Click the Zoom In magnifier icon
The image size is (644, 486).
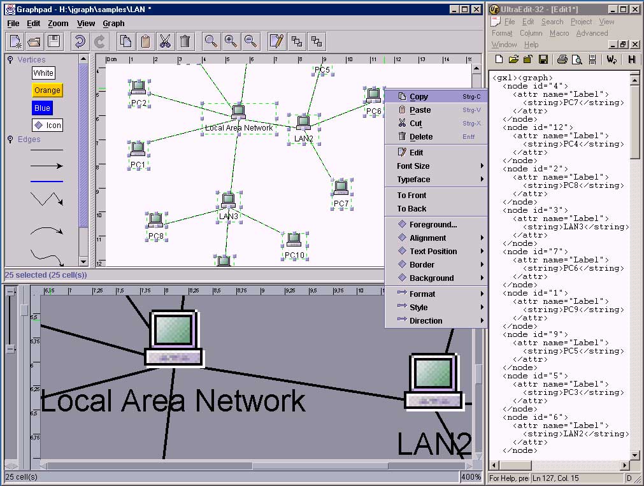(231, 41)
